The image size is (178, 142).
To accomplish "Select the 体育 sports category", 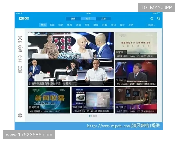I will (69, 25).
